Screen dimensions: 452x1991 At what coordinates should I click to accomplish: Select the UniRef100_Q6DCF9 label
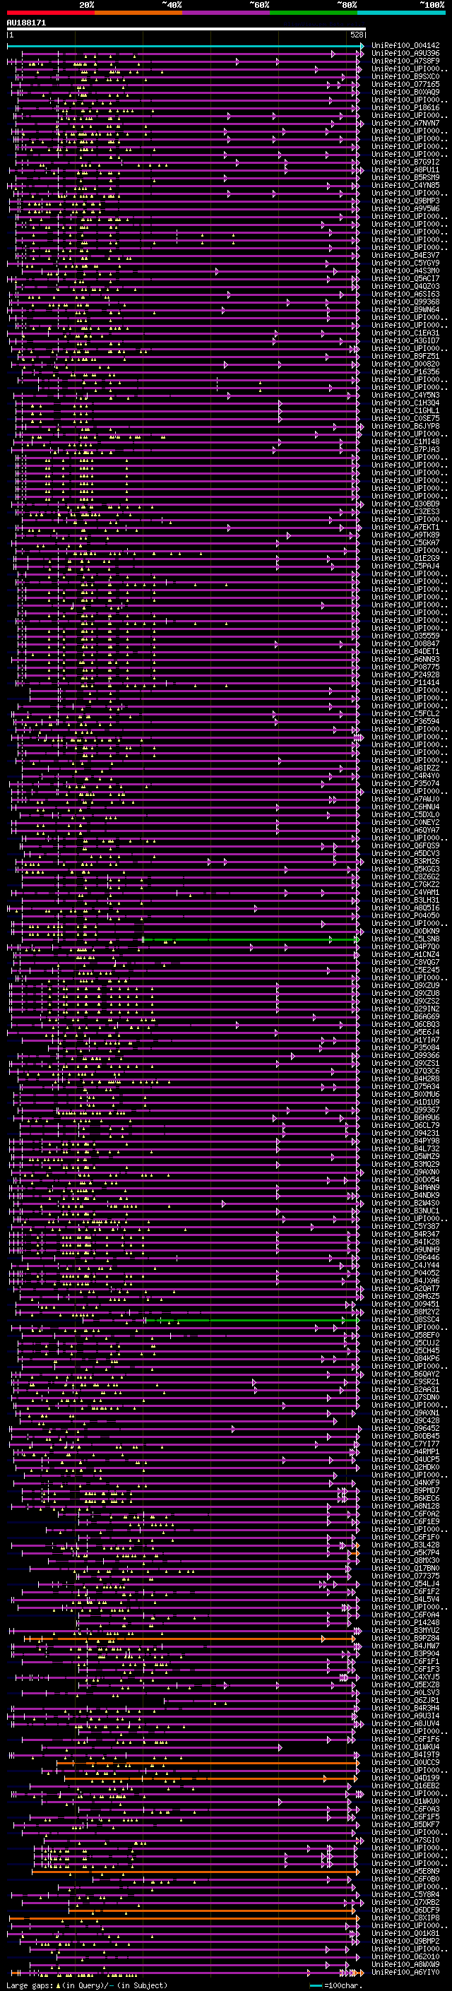[x=405, y=1910]
